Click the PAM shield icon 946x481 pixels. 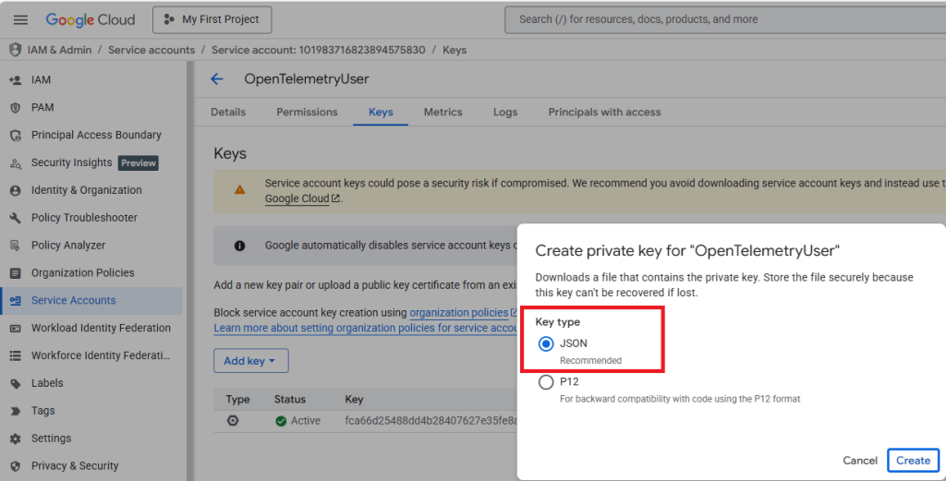15,108
